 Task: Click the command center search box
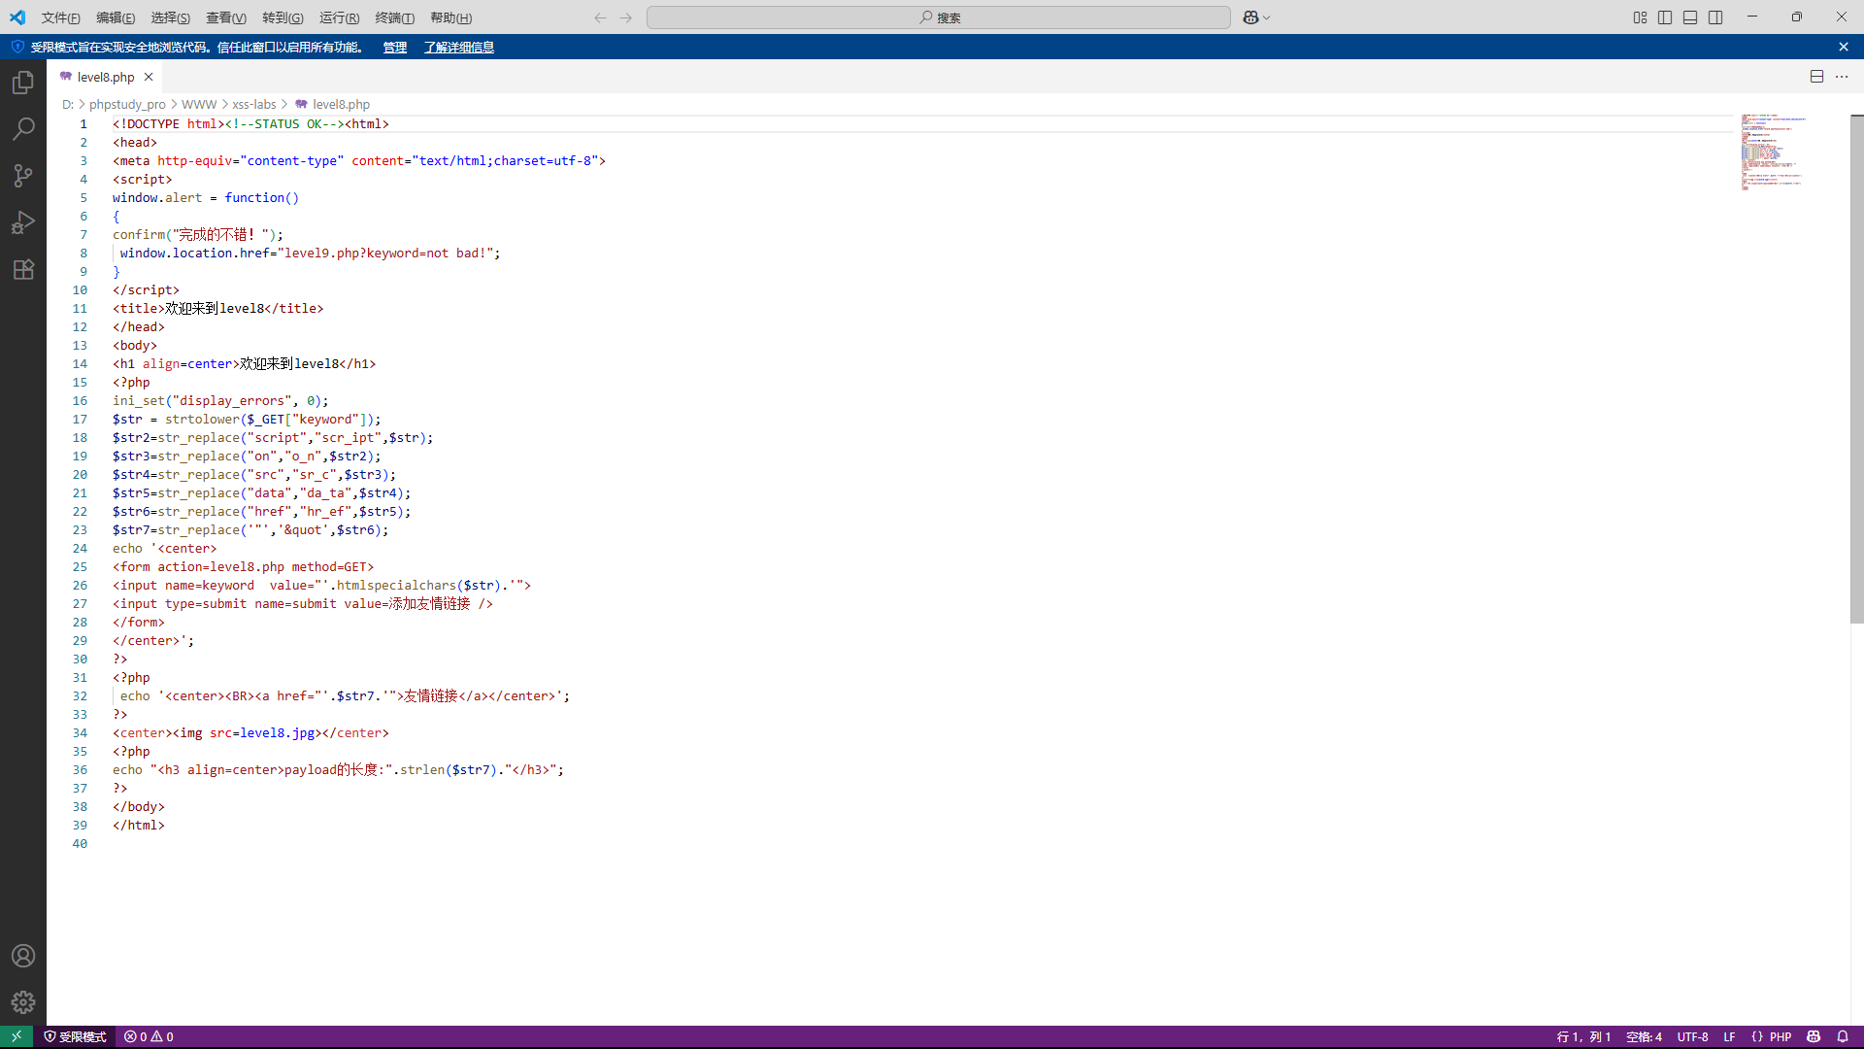click(939, 17)
